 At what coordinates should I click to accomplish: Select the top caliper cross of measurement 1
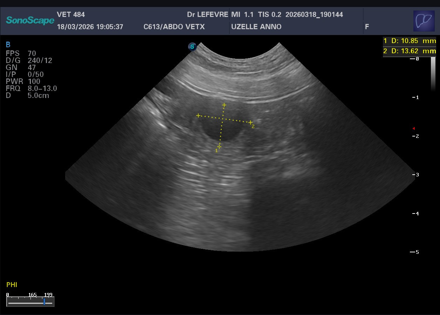[x=224, y=105]
